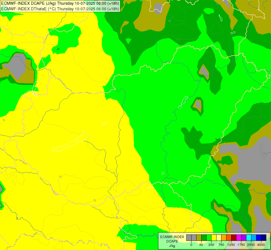Image resolution: width=271 pixels, height=250 pixels.
Task: Click the pale yellow legend swatch
Action: 219,238
